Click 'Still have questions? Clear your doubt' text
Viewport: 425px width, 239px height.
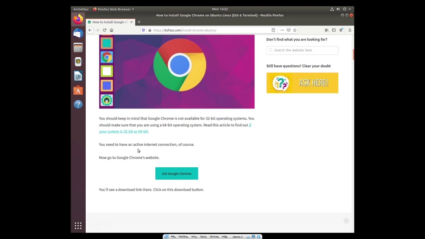(x=298, y=66)
